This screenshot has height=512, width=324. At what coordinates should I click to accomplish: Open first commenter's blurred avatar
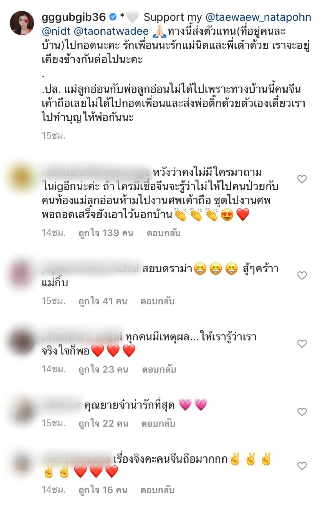click(22, 177)
